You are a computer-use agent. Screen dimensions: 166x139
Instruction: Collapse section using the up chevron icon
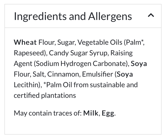tap(151, 16)
